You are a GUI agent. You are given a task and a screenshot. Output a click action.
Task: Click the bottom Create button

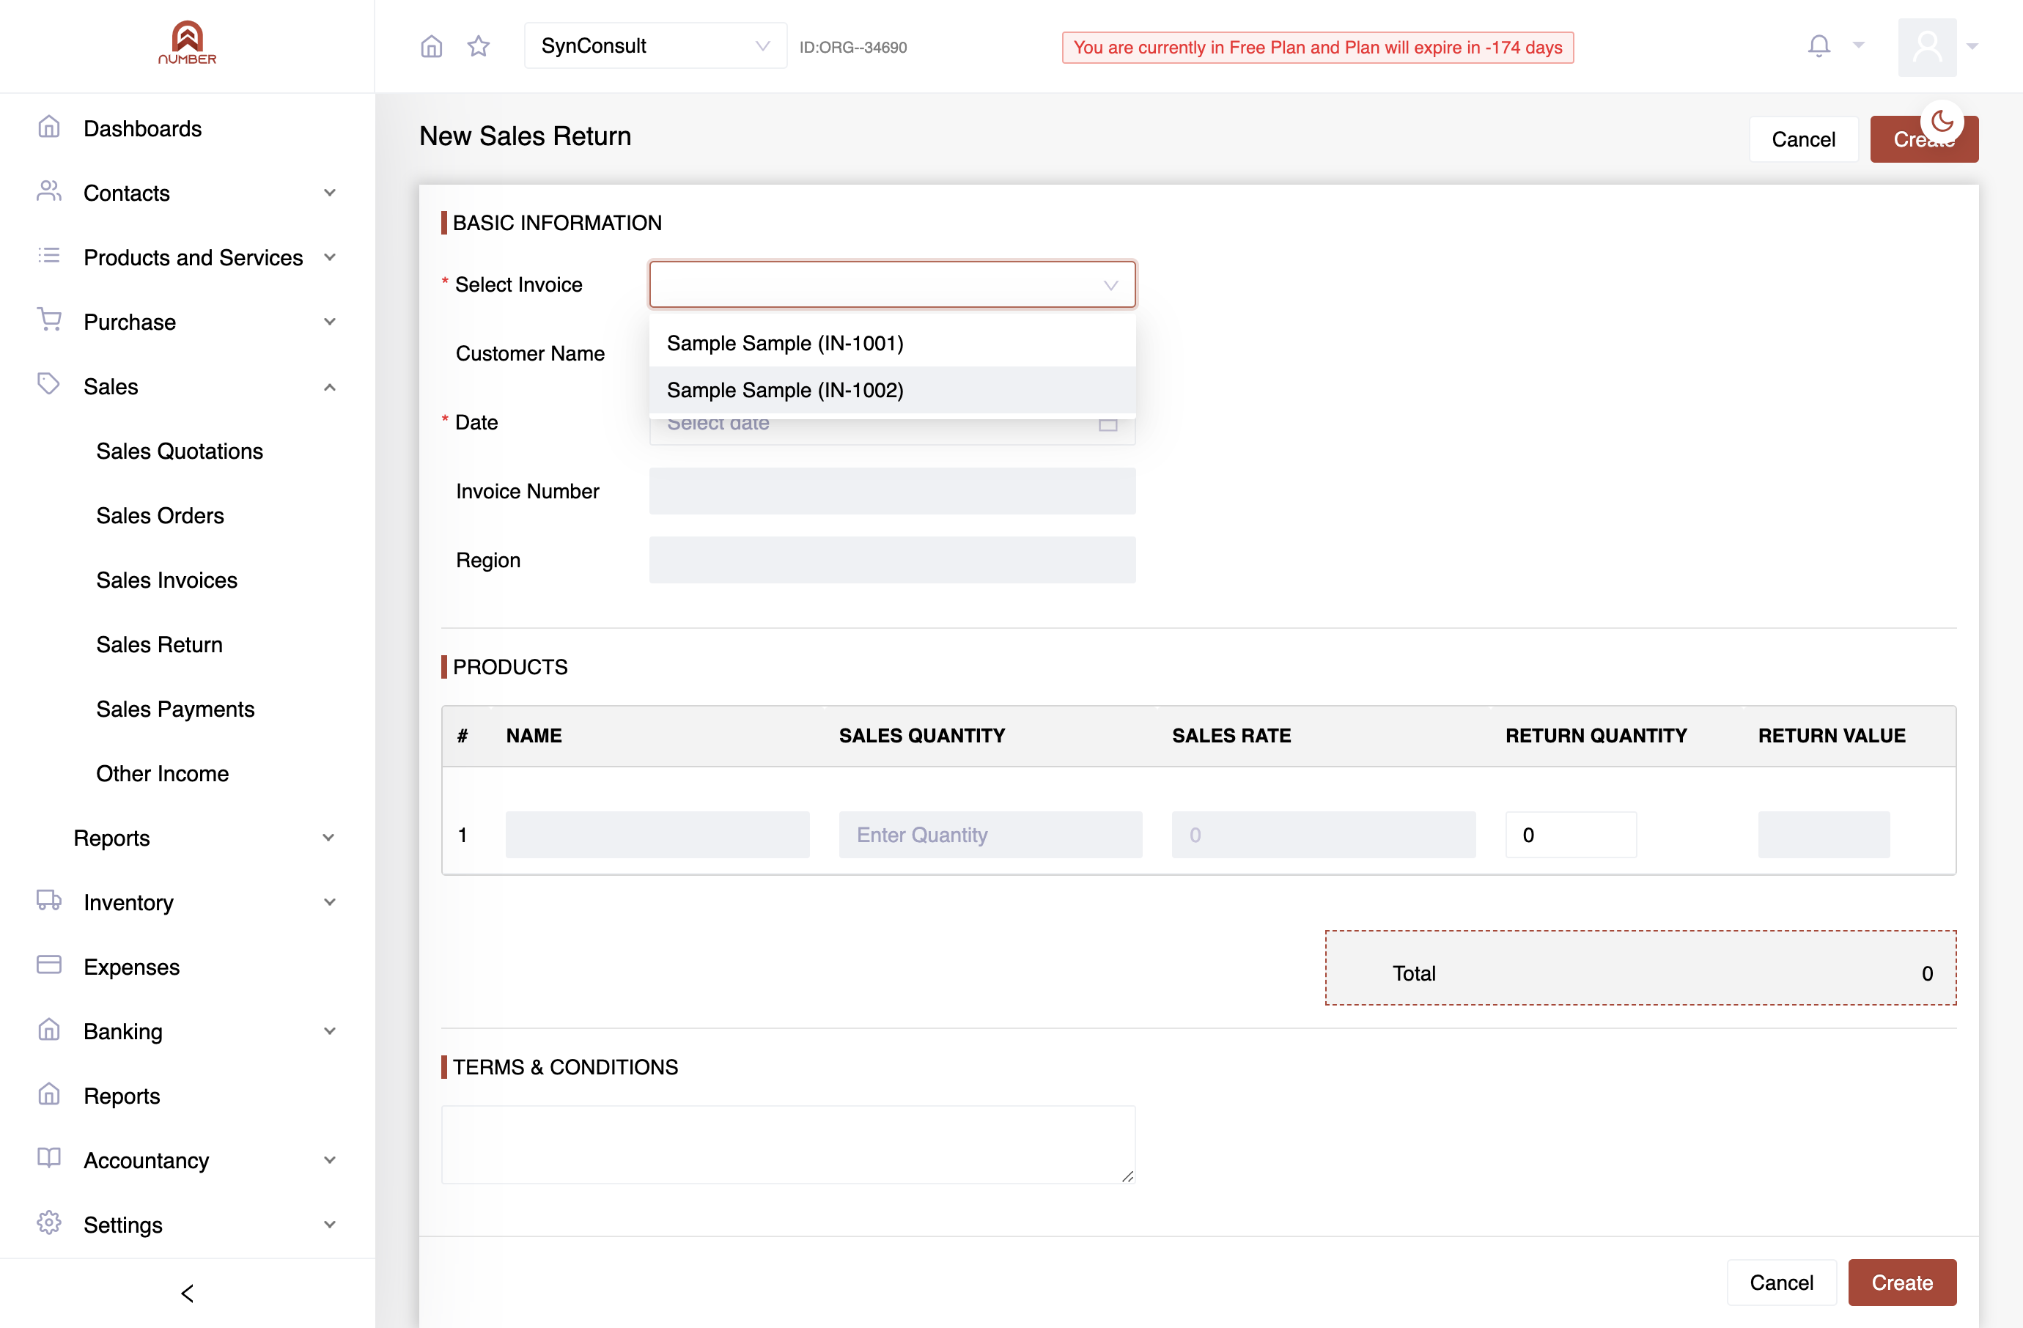tap(1902, 1282)
